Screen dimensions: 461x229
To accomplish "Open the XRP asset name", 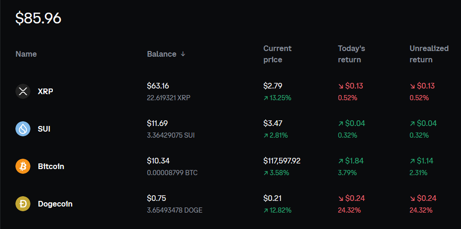I will pos(45,91).
